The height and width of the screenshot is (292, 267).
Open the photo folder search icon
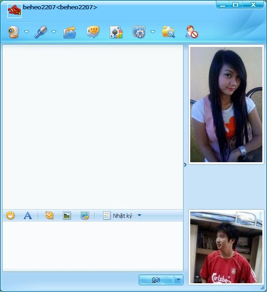click(x=169, y=32)
